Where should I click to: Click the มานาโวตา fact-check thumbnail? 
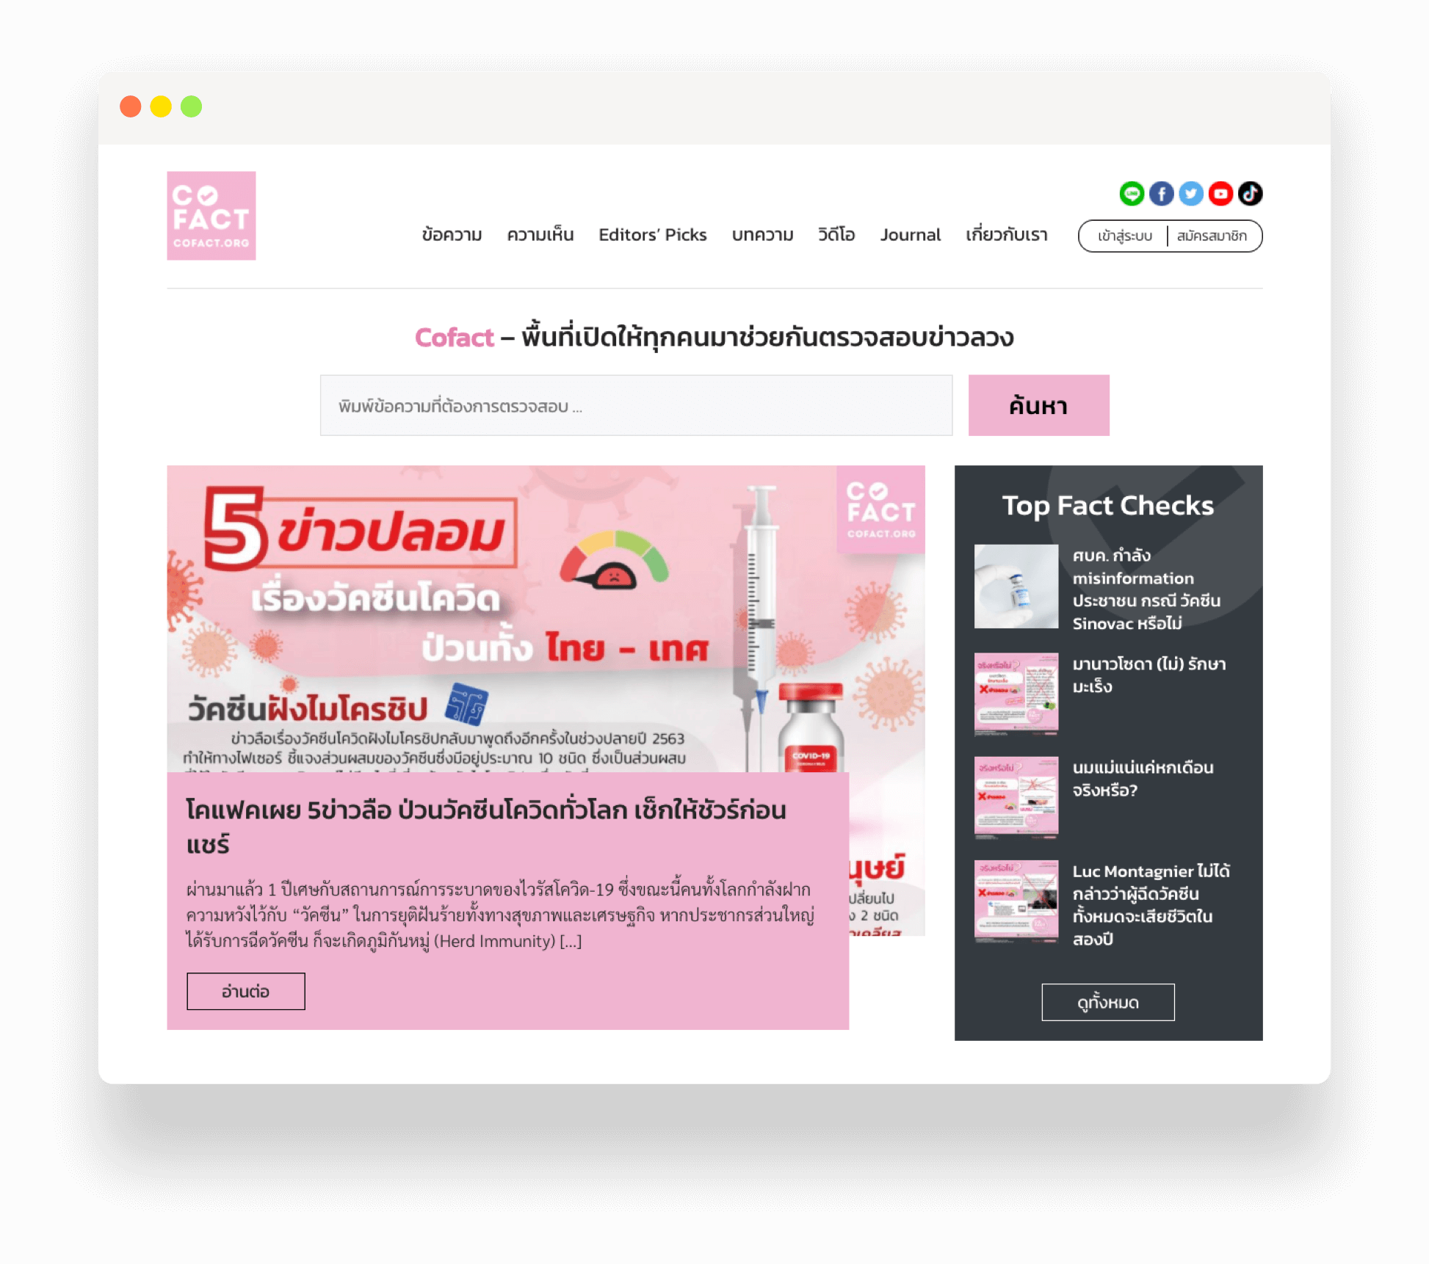tap(1013, 689)
